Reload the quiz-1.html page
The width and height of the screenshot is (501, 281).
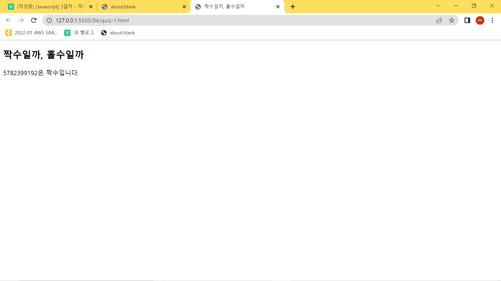[34, 20]
